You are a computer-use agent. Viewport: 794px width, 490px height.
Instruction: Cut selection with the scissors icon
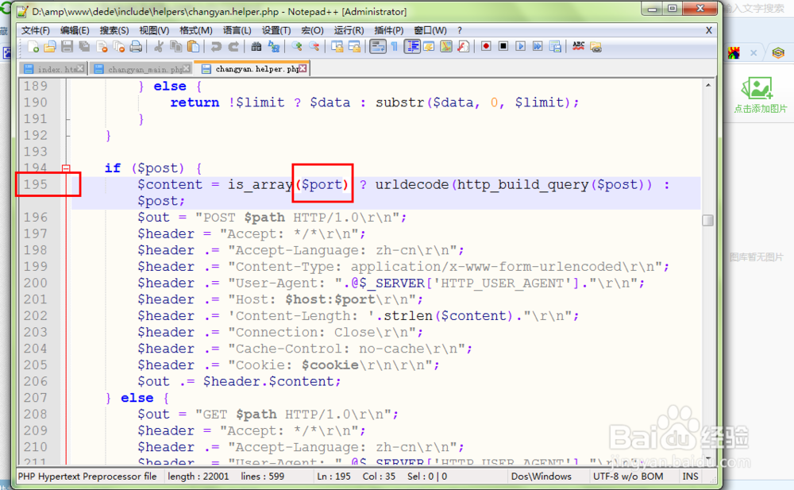pyautogui.click(x=159, y=47)
